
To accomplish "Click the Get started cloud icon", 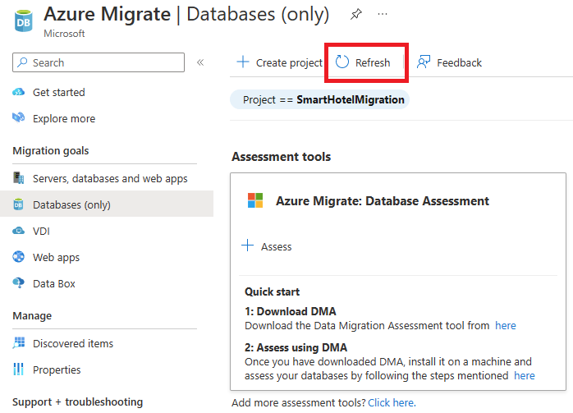I will (x=18, y=92).
